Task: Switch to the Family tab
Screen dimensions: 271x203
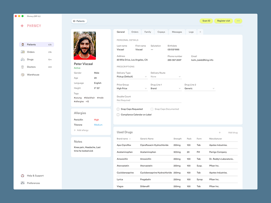Action: (x=148, y=32)
